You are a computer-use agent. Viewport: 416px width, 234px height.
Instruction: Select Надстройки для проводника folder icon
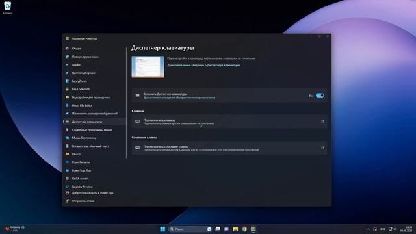pos(67,97)
